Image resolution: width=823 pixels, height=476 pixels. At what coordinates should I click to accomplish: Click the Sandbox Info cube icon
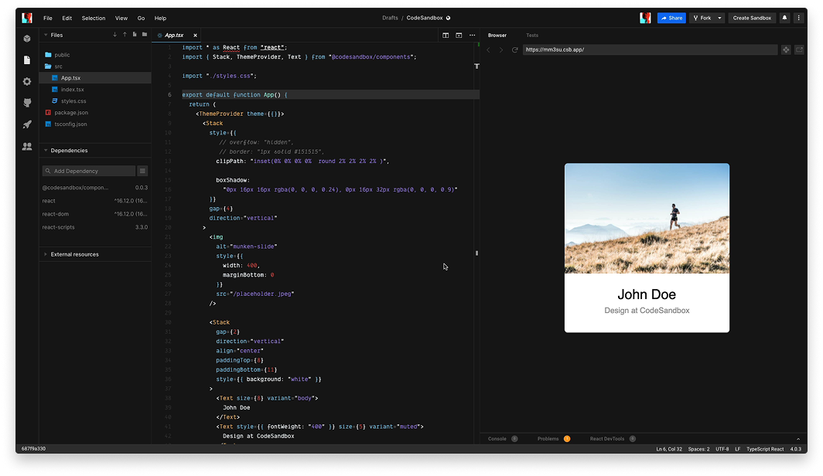27,38
